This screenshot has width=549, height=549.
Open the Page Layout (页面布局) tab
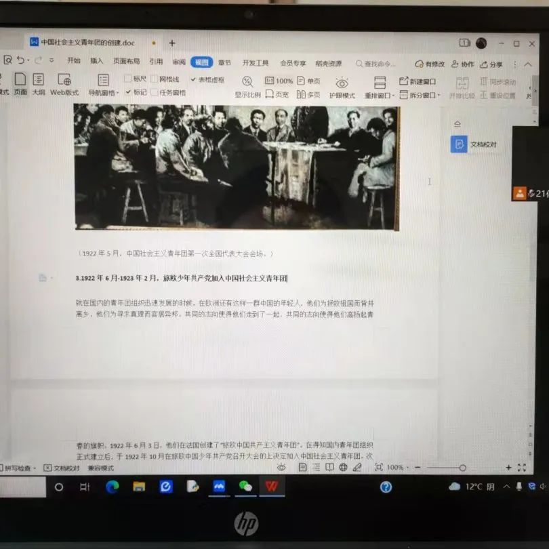(126, 62)
